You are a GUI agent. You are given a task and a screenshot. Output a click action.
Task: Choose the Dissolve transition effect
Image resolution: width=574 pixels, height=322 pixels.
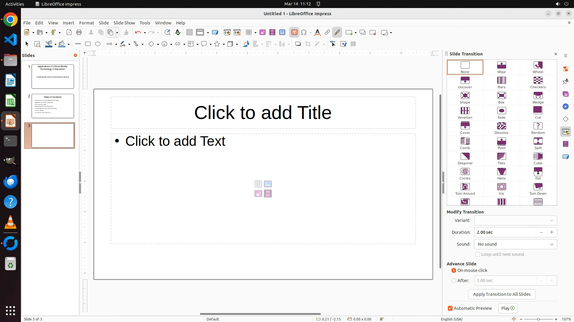click(501, 128)
